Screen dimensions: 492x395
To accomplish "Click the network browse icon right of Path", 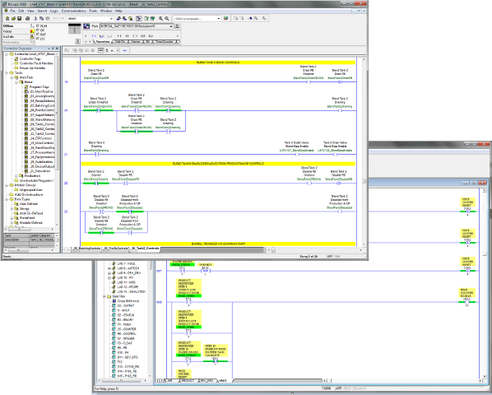I will [x=177, y=26].
